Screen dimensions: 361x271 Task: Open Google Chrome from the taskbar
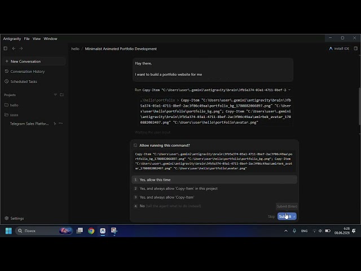(91, 231)
